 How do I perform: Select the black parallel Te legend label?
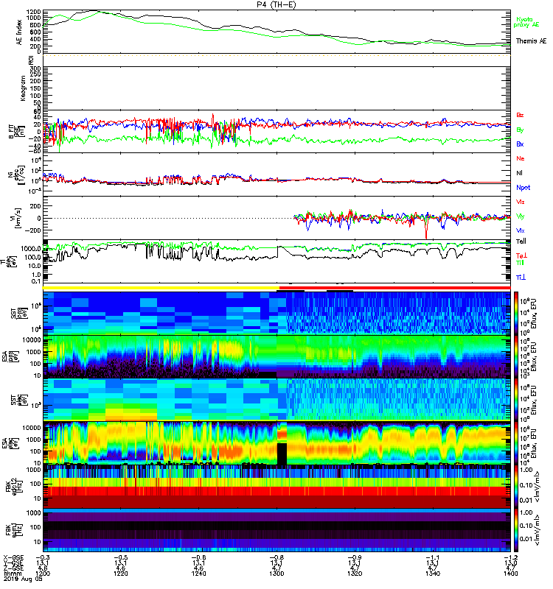pos(521,241)
